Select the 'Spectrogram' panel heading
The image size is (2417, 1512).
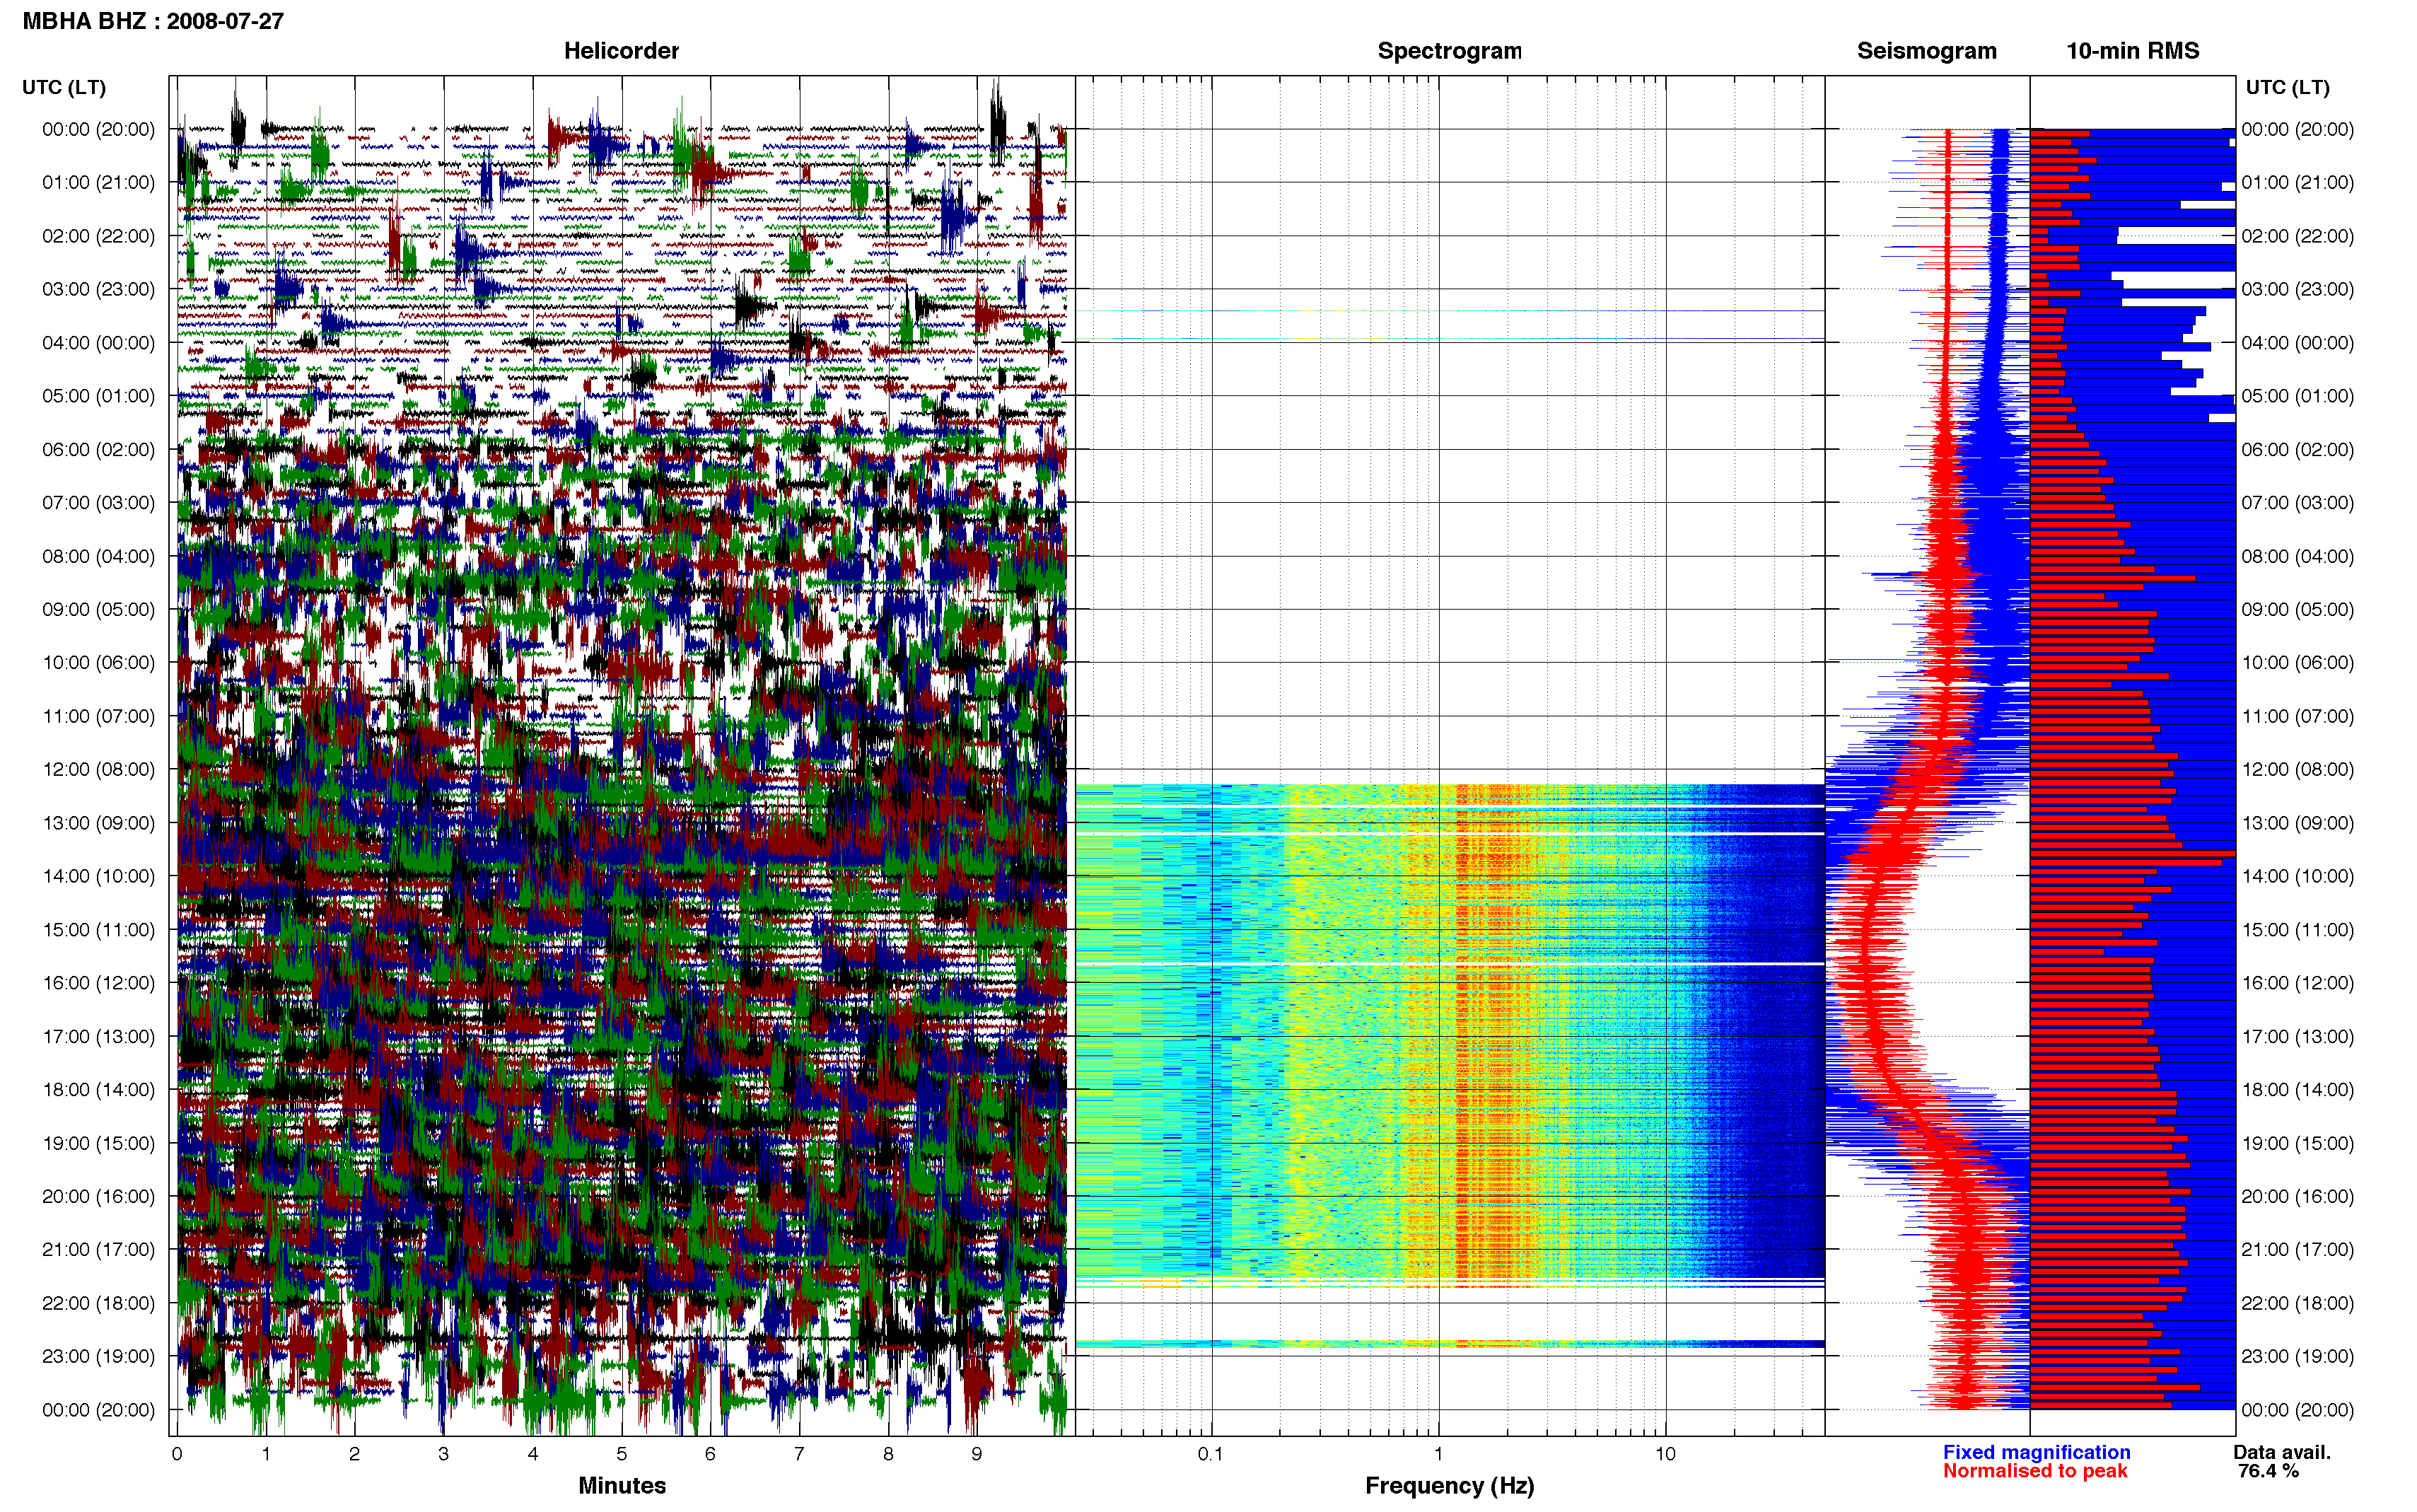[1450, 51]
